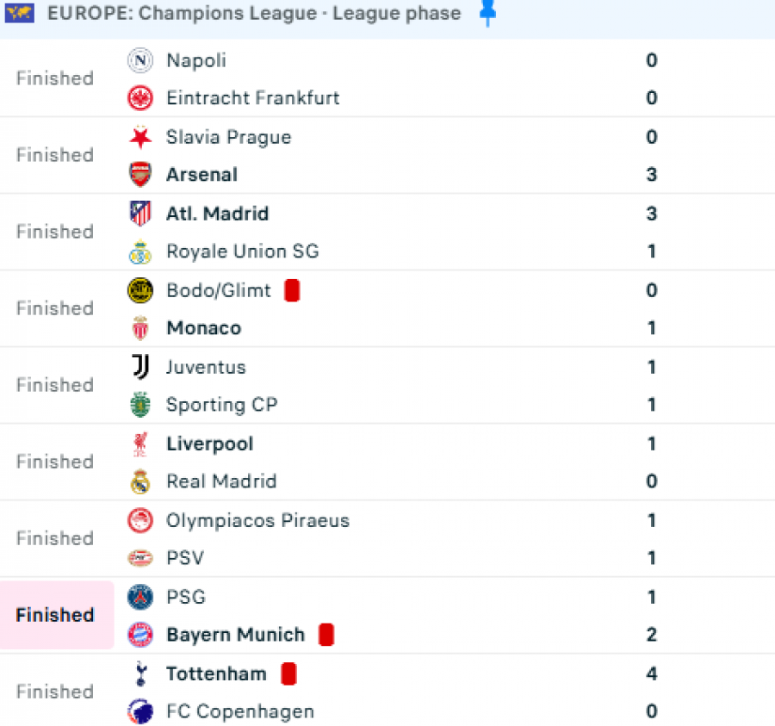
Task: Click the Arsenal club crest
Action: (140, 175)
